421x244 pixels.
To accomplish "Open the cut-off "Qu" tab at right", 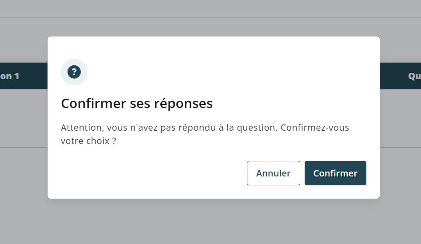I will tap(414, 76).
